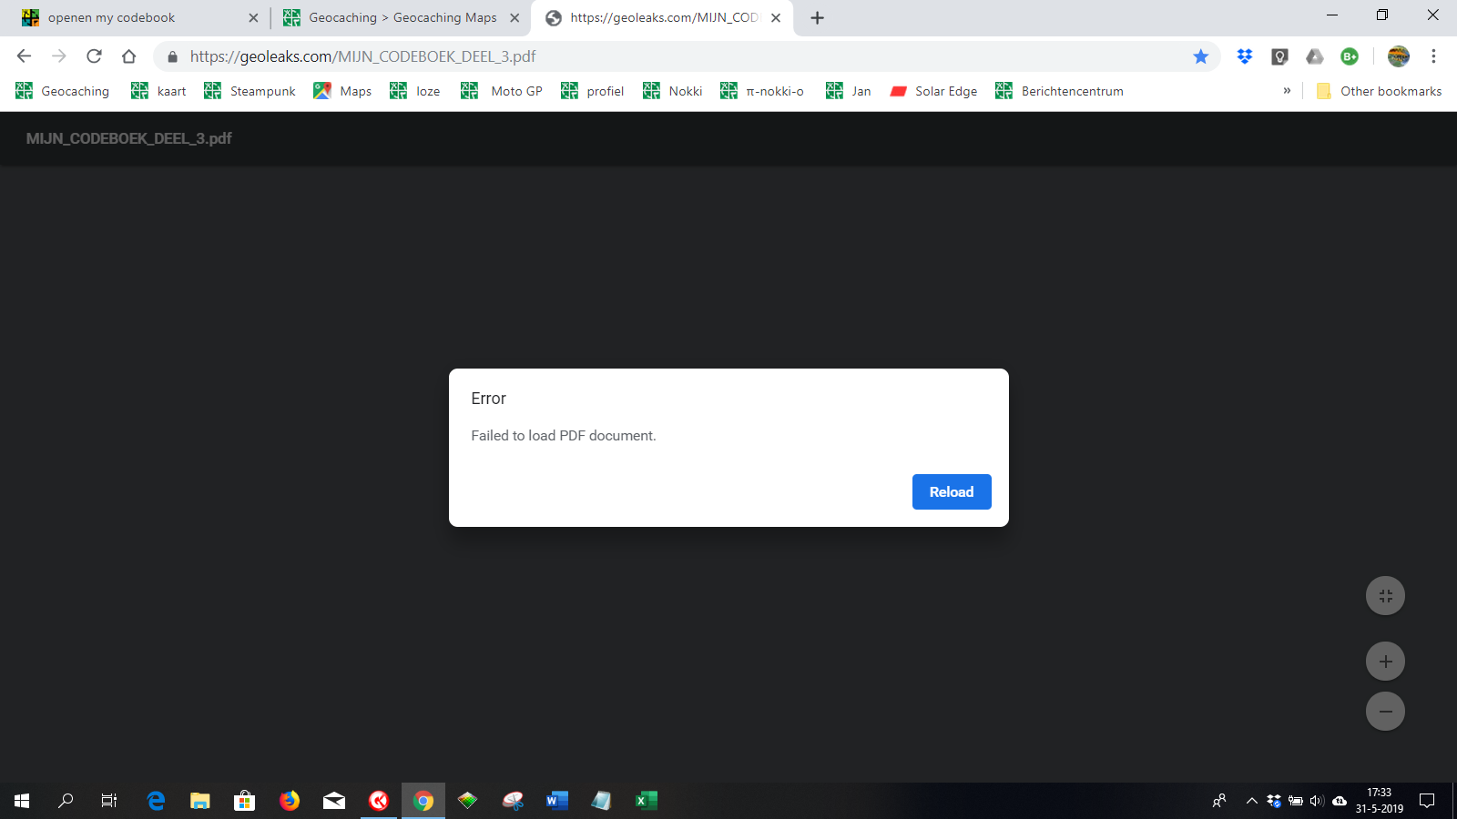1457x819 pixels.
Task: Open the Windows Start menu
Action: pos(22,801)
